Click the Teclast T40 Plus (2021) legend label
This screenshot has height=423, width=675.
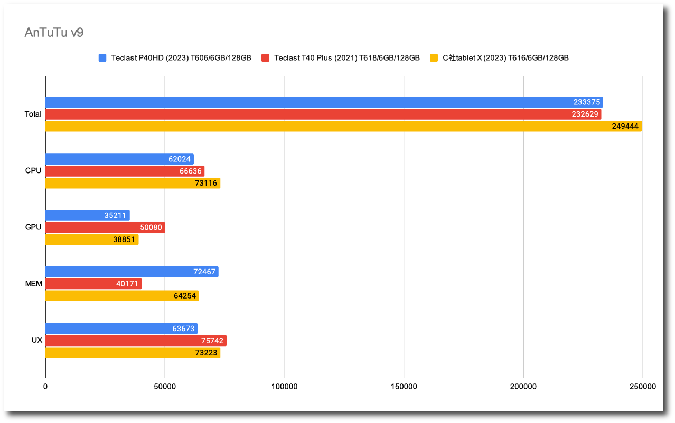tap(346, 58)
